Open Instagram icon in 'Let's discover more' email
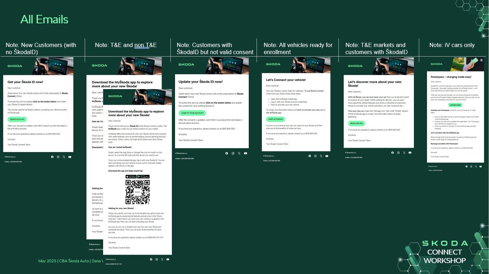This screenshot has width=489, height=274. tap(398, 152)
